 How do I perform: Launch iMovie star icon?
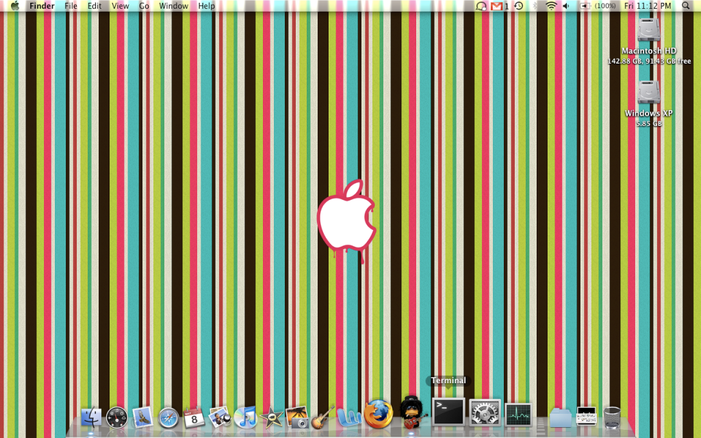click(272, 417)
